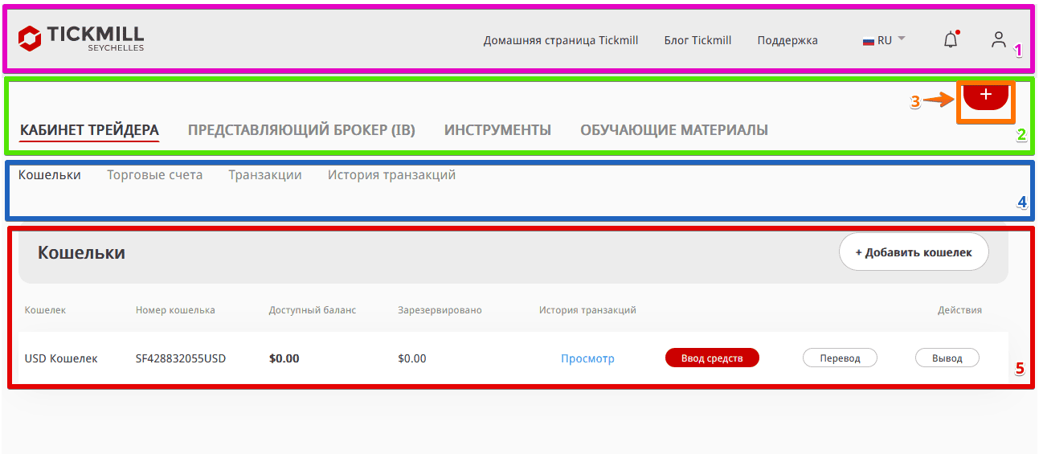The image size is (1039, 454).
Task: Click the red plus button
Action: (986, 96)
